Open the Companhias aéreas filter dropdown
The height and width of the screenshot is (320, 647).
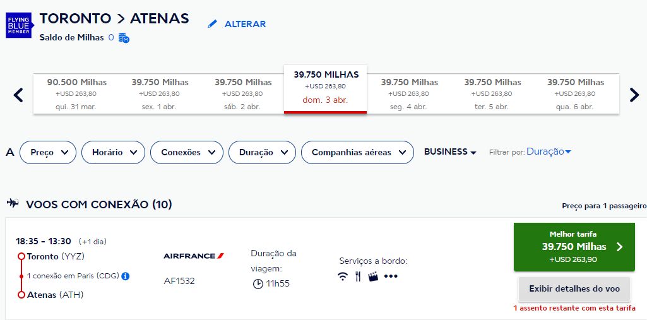[357, 153]
